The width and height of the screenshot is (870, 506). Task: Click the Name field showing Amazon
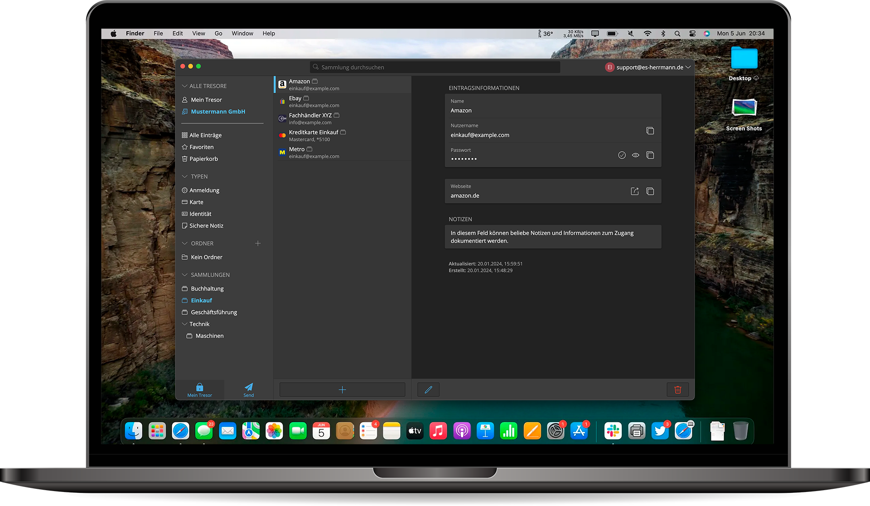(553, 106)
